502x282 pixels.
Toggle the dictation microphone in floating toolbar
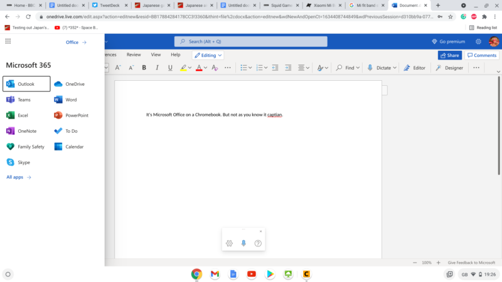click(x=243, y=243)
